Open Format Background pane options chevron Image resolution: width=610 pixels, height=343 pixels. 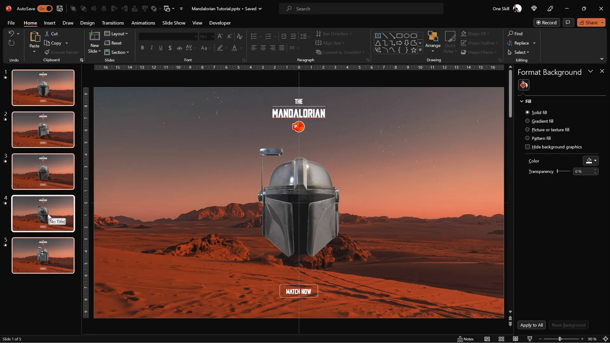coord(590,71)
